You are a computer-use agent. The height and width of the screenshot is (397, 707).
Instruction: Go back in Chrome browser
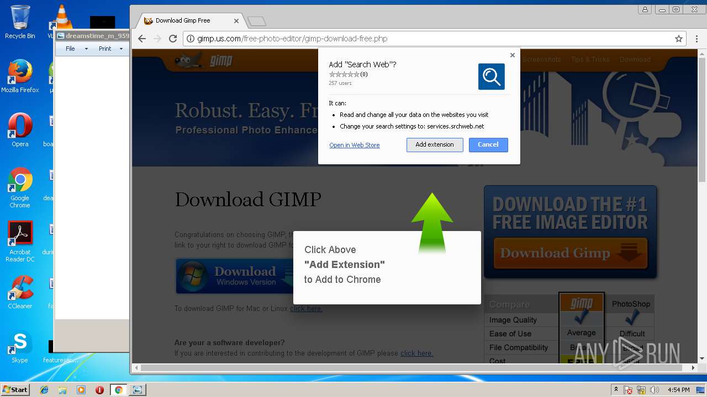pos(142,39)
